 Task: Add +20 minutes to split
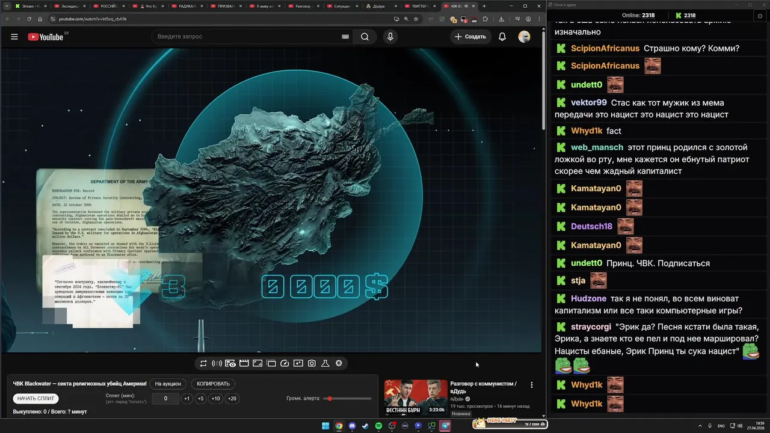tap(232, 398)
